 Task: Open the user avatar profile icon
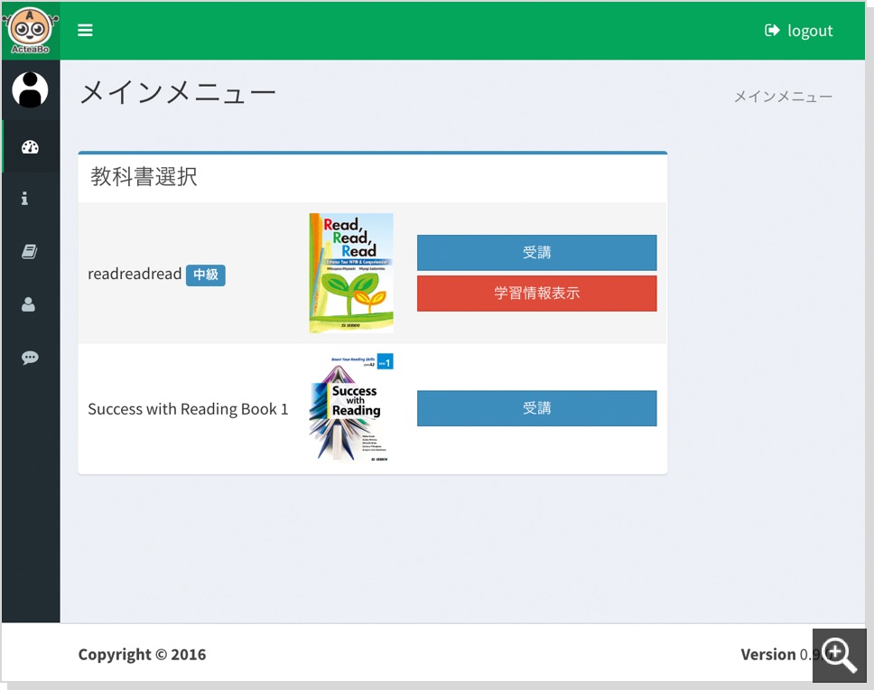30,89
